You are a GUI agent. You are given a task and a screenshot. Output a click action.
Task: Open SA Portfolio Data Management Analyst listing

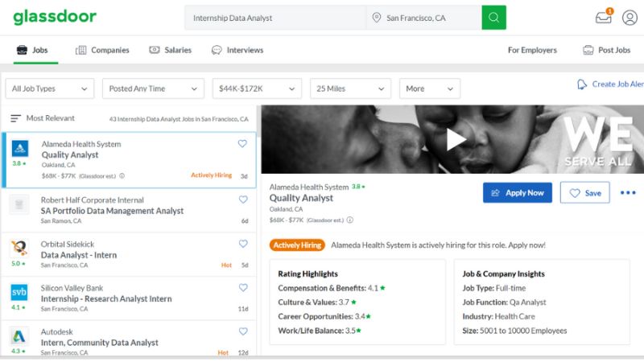[x=129, y=210]
